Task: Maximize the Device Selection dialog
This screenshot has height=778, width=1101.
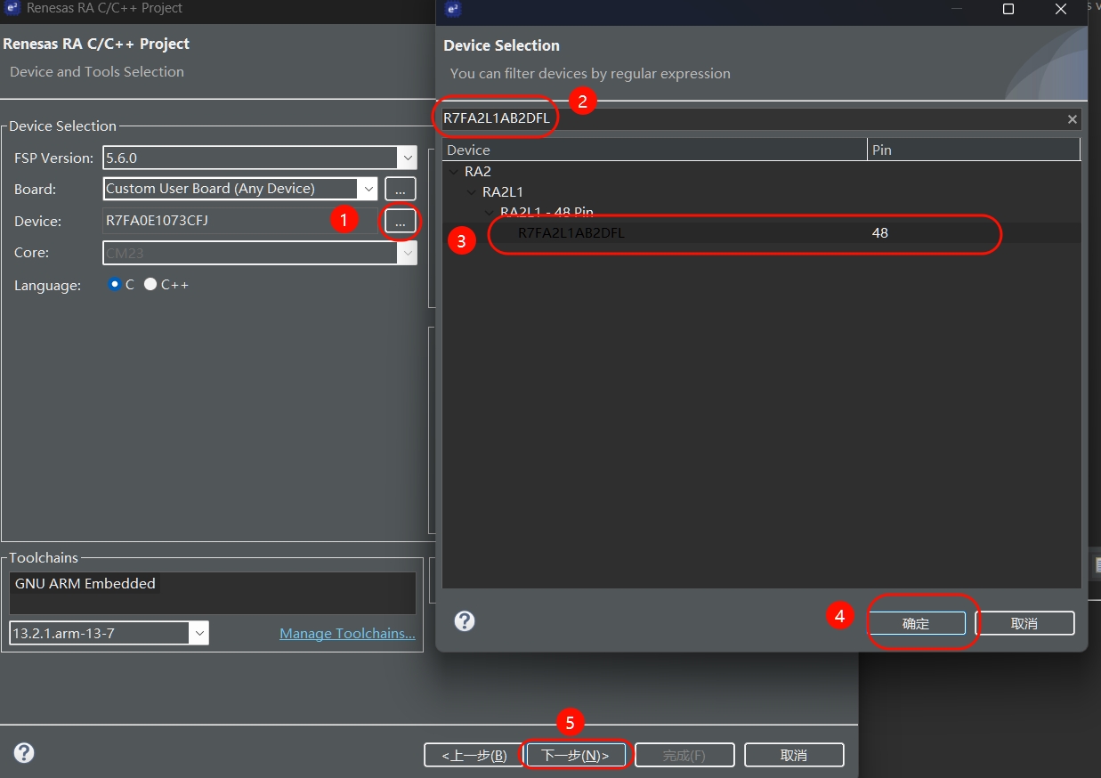Action: 1008,9
